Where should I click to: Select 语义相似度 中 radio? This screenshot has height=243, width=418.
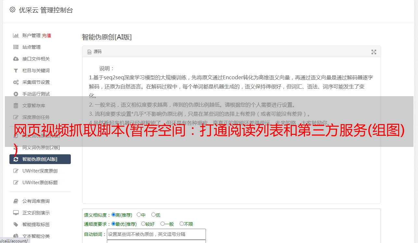[x=139, y=215]
